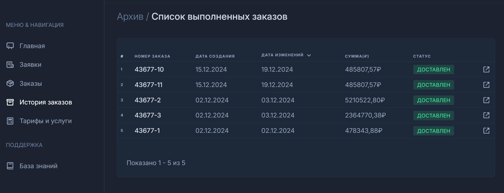Click the Архив breadcrumb link

point(130,17)
